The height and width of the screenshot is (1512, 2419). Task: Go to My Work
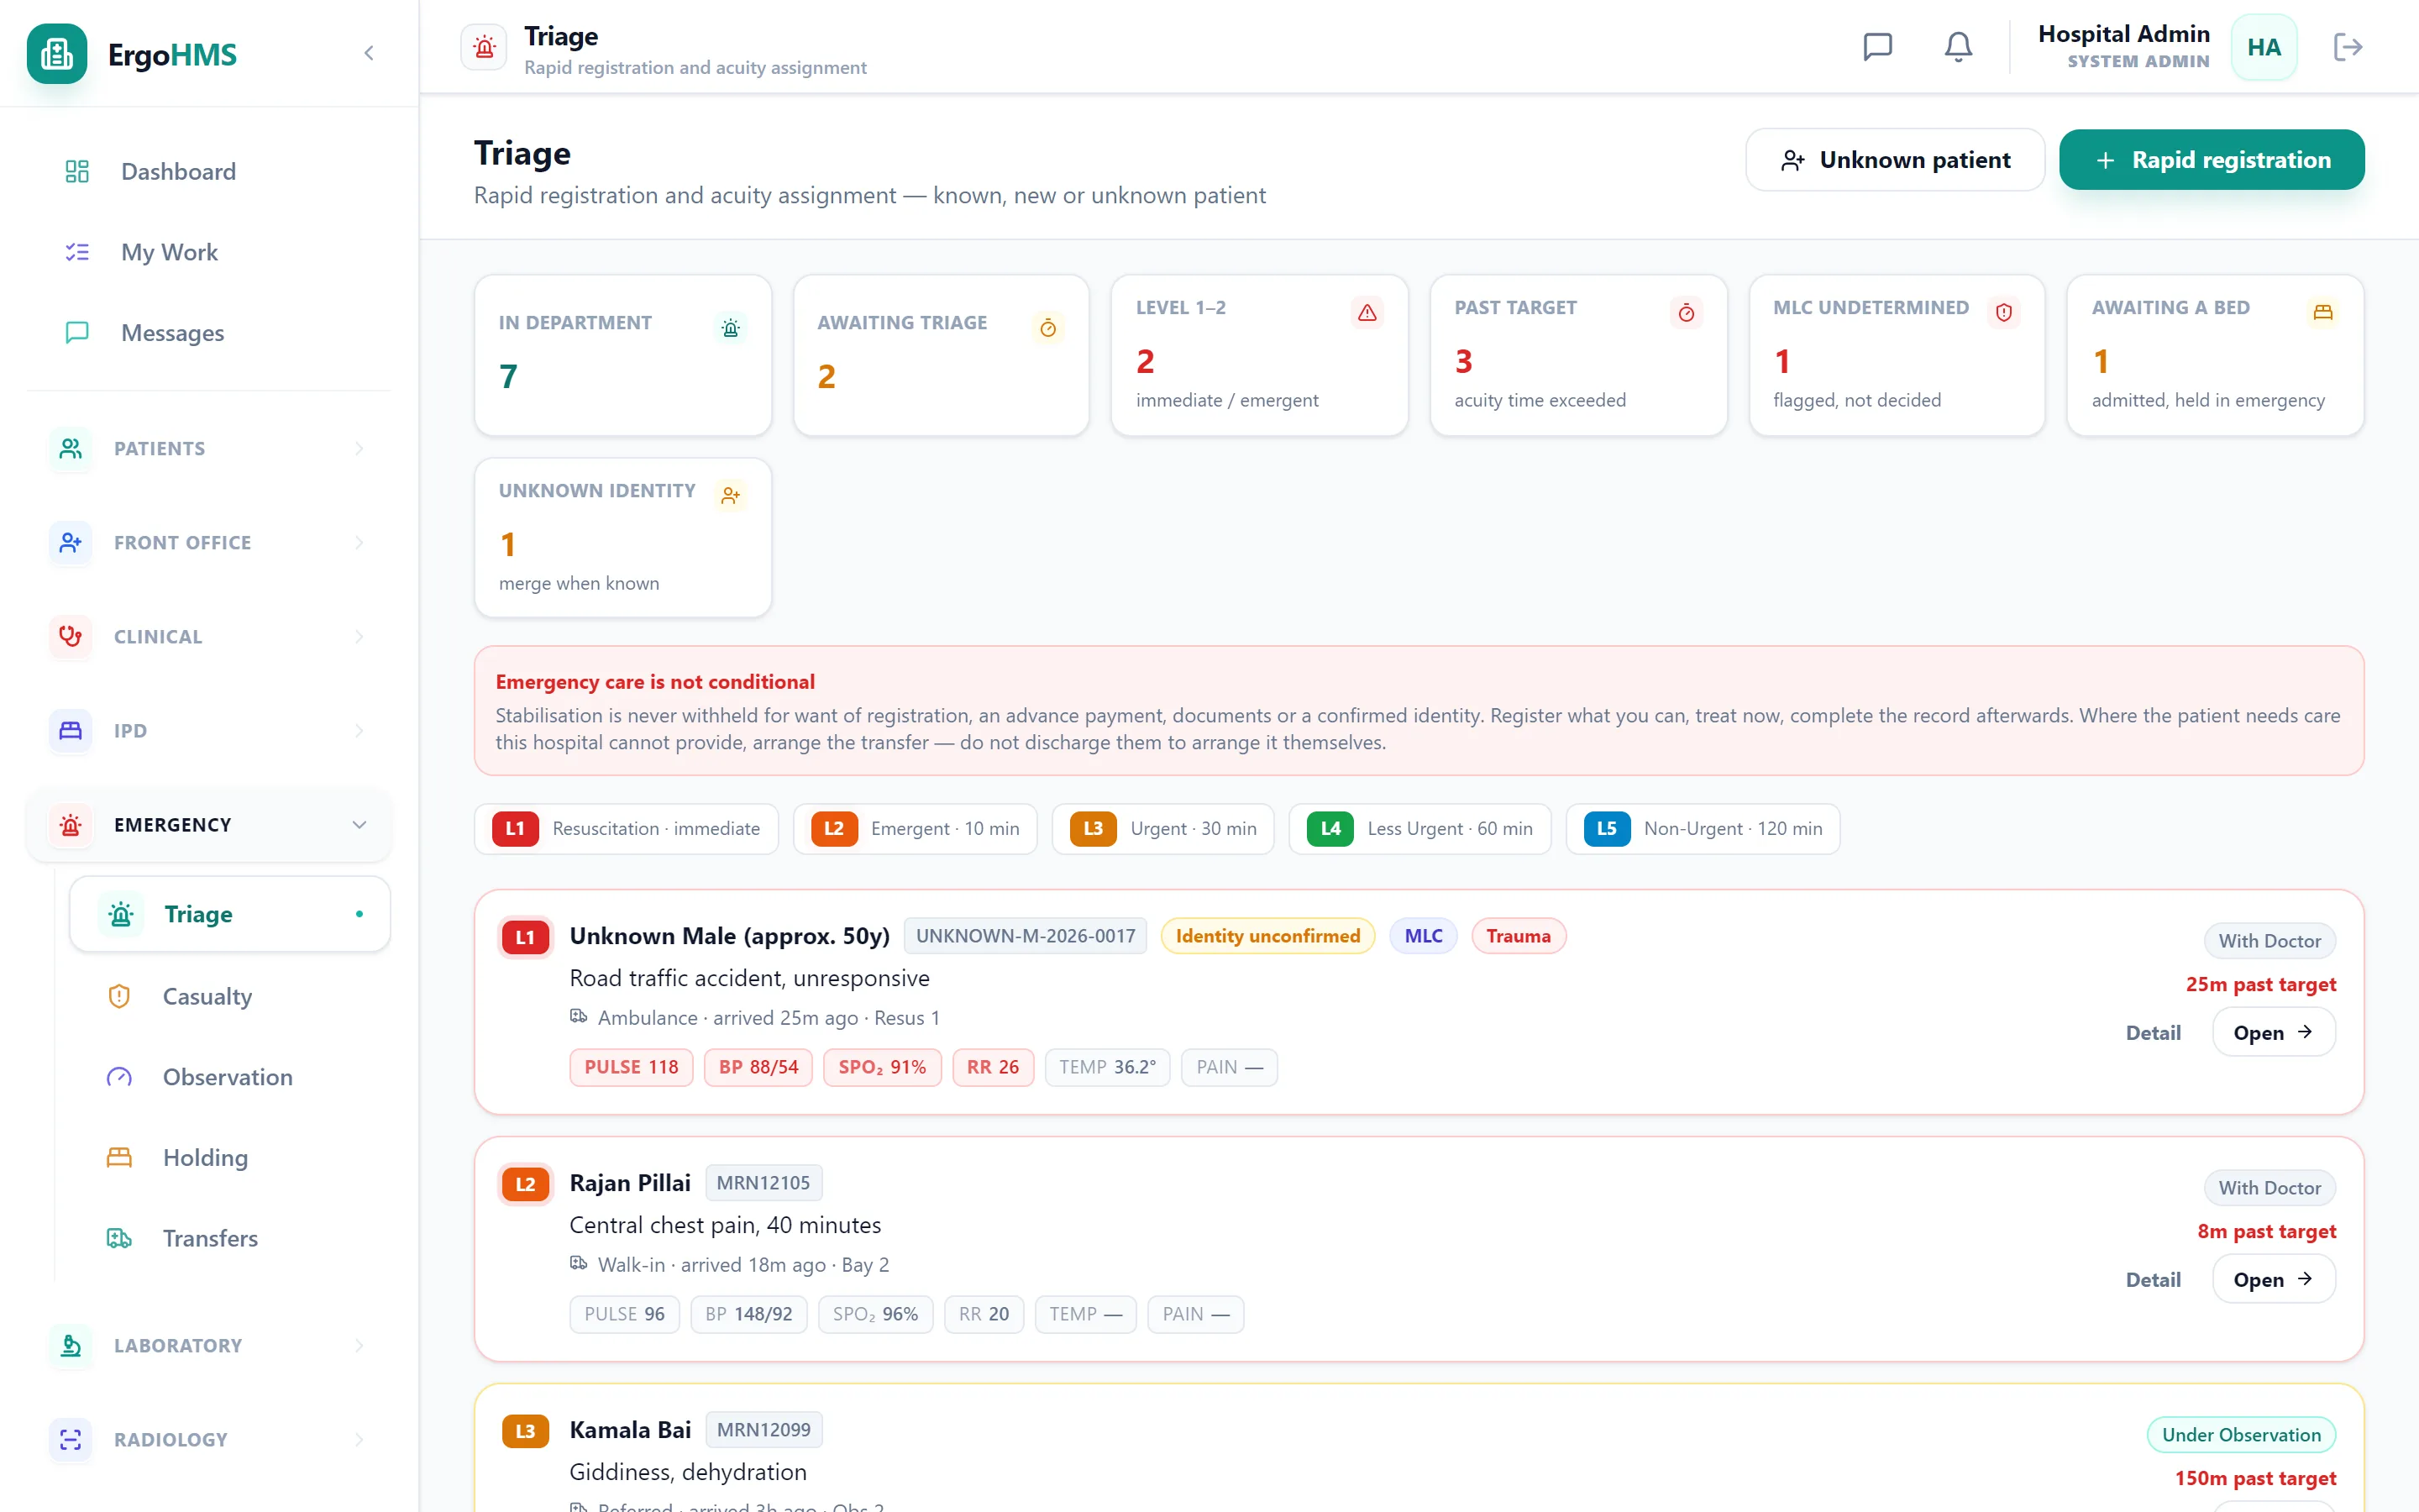(208, 252)
